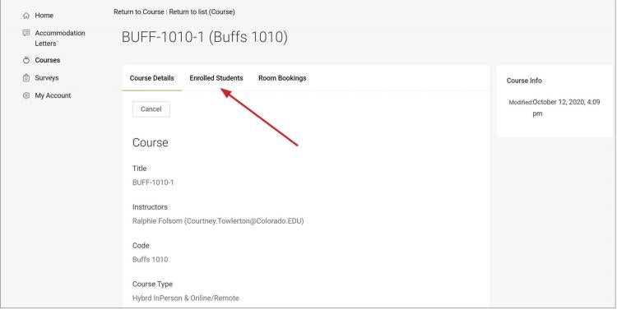Open Accommodation Letters in sidebar
This screenshot has width=617, height=310.
(60, 38)
